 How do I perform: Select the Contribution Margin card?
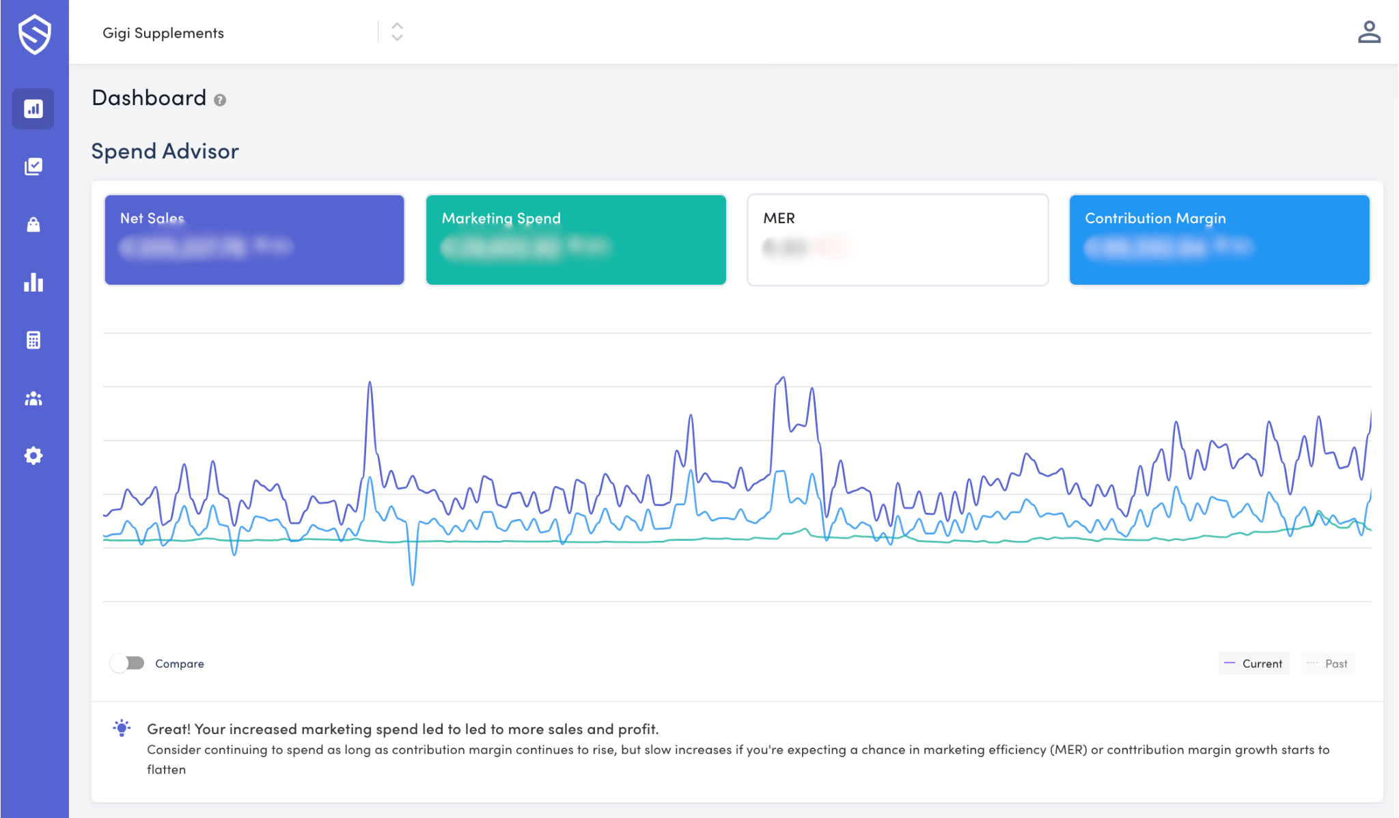[1219, 240]
